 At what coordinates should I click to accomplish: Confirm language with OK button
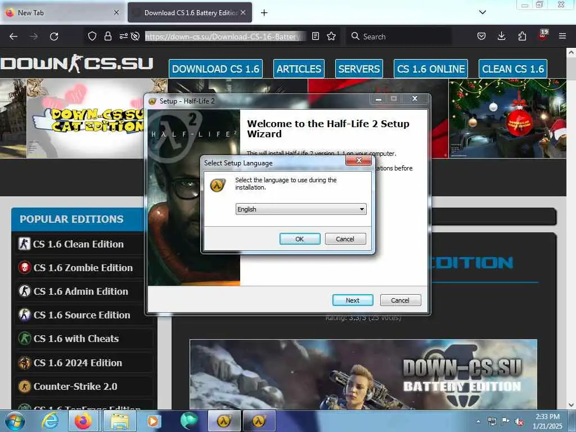(300, 238)
